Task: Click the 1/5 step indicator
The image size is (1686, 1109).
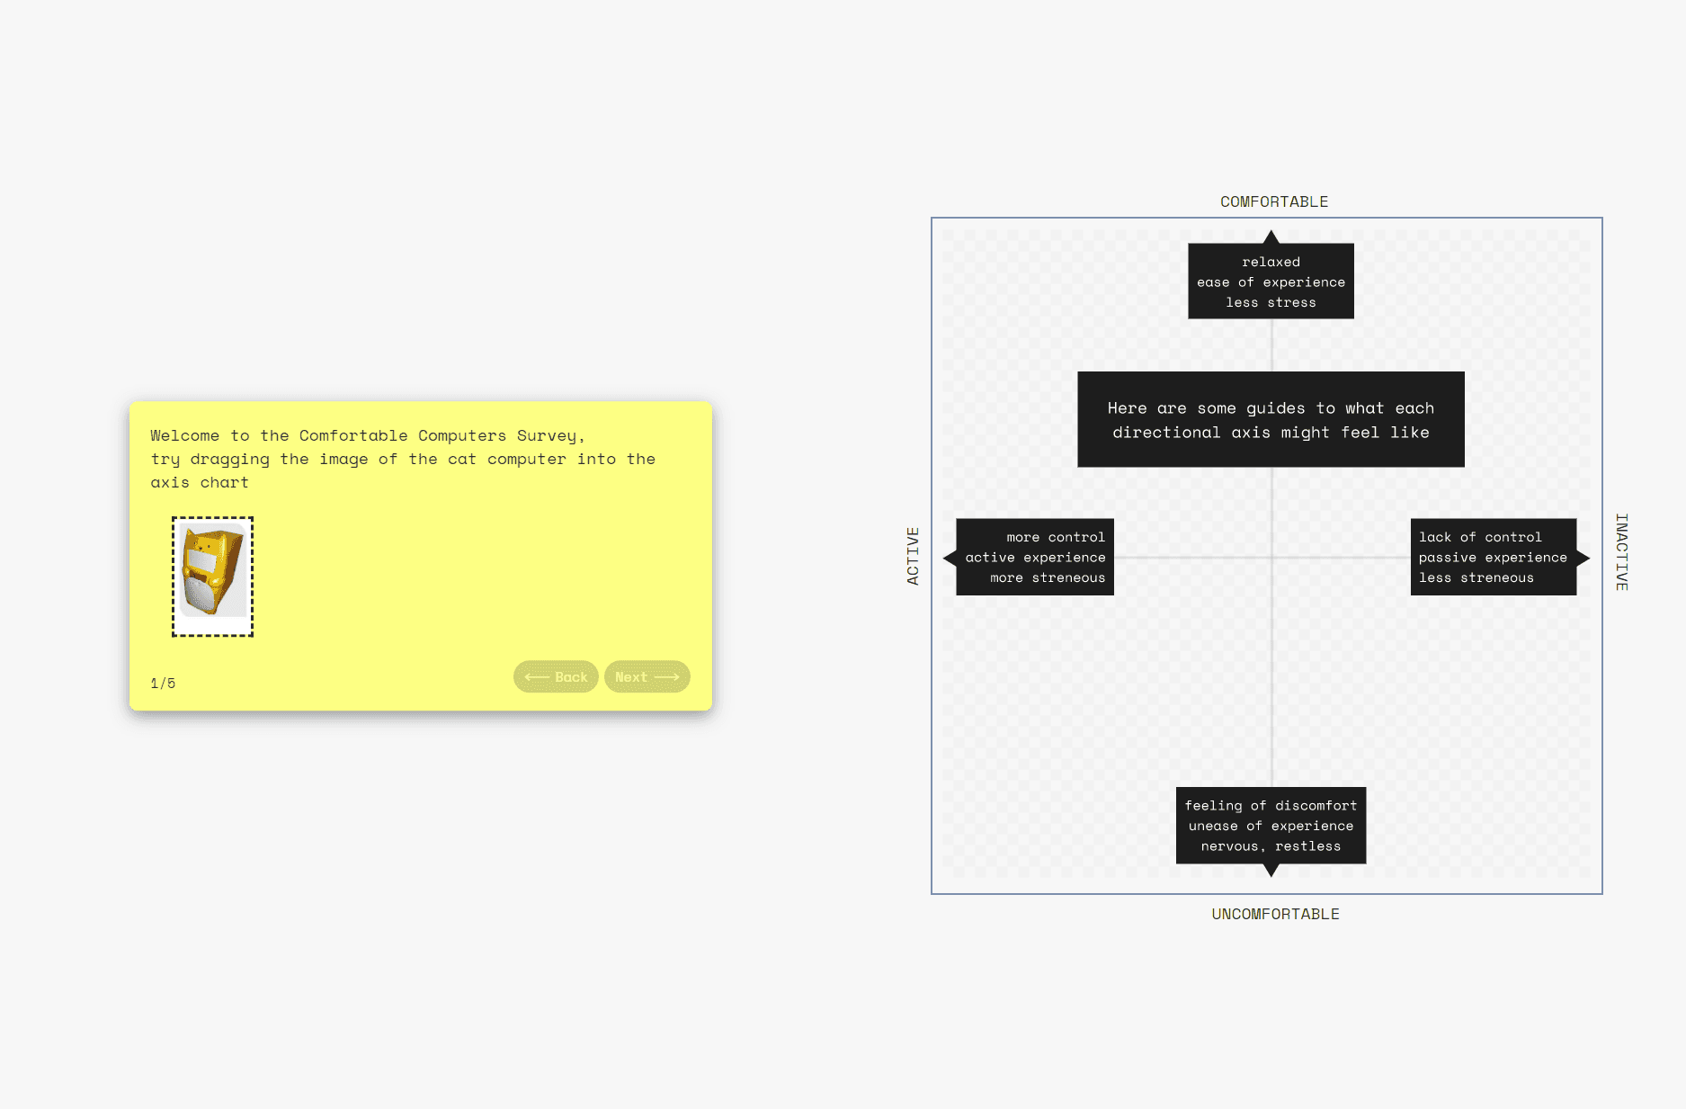Action: pyautogui.click(x=163, y=684)
